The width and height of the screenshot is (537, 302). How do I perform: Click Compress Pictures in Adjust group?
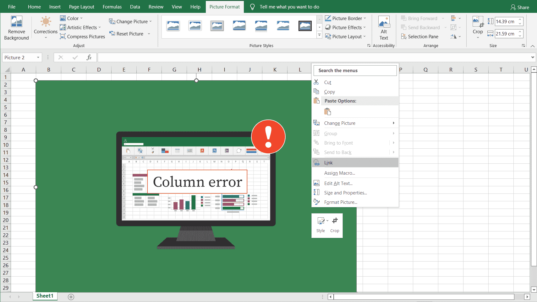83,37
